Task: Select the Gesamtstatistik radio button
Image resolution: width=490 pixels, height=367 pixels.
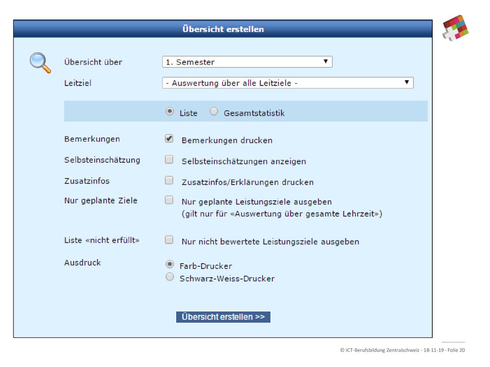Action: tap(214, 111)
